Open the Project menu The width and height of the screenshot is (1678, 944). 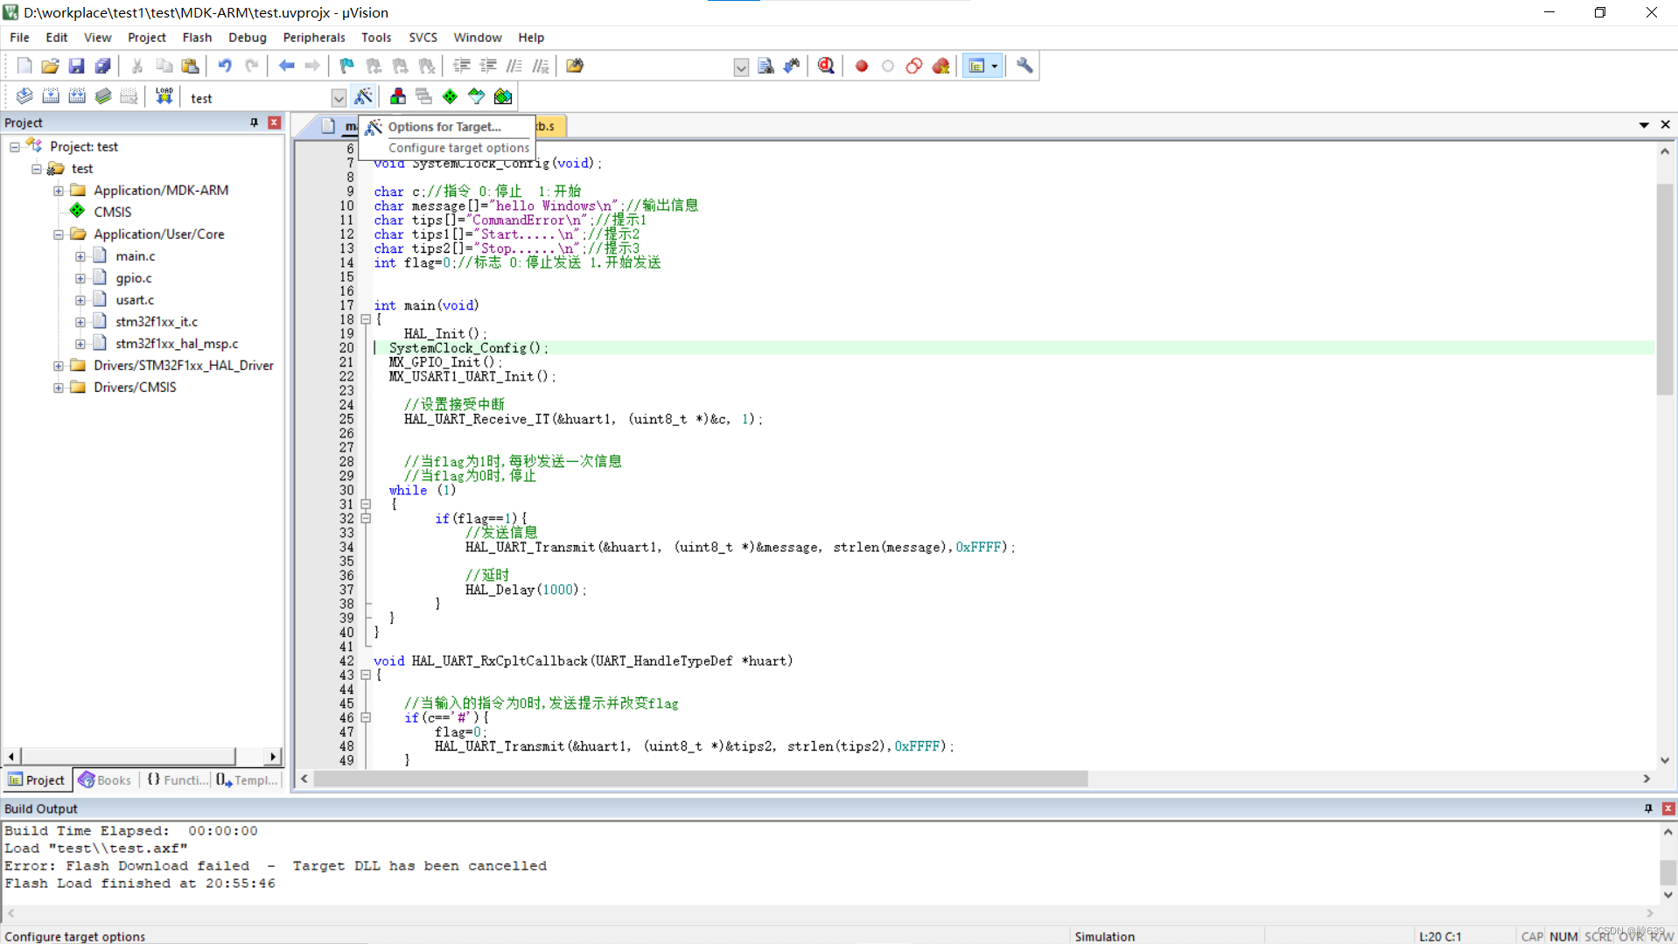pyautogui.click(x=146, y=38)
